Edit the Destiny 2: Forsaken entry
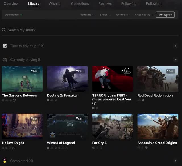This screenshot has width=182, height=166. coord(80,71)
